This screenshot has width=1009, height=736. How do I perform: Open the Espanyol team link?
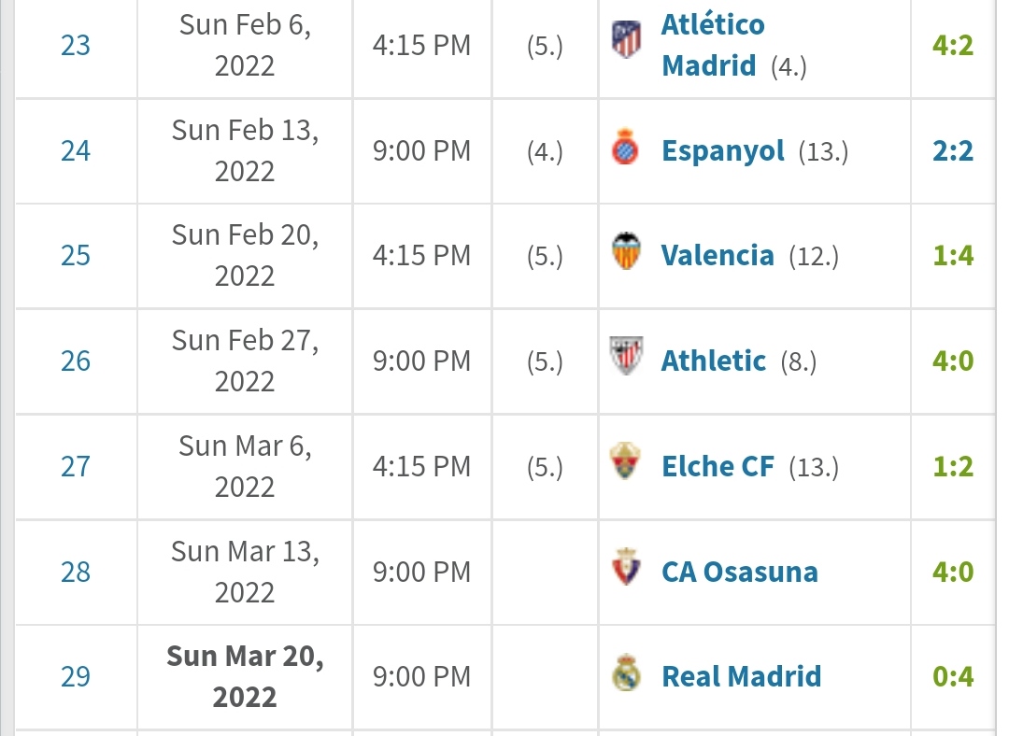point(722,150)
